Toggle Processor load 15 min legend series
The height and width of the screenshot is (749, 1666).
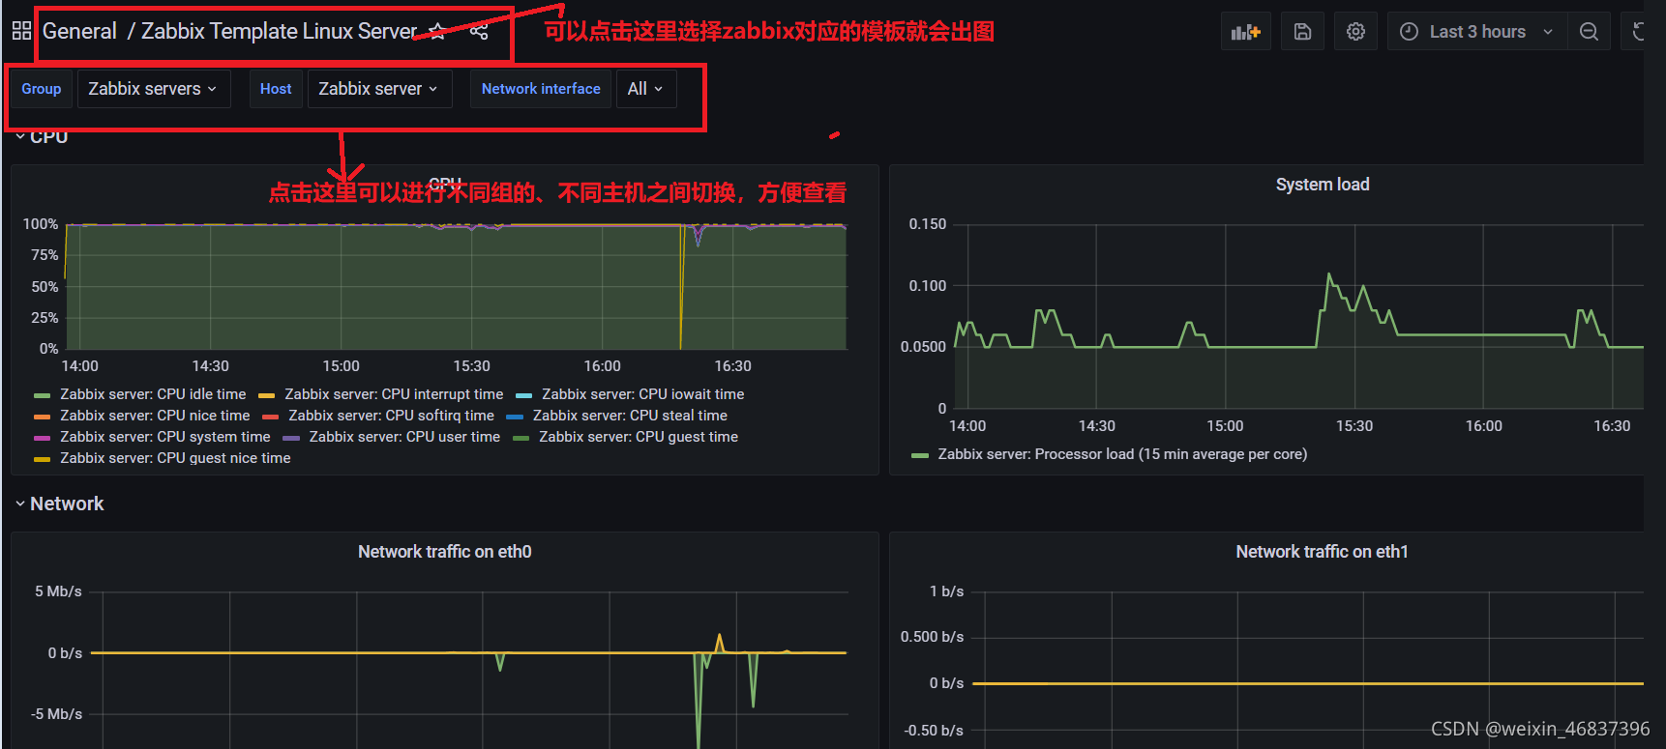pos(1122,454)
